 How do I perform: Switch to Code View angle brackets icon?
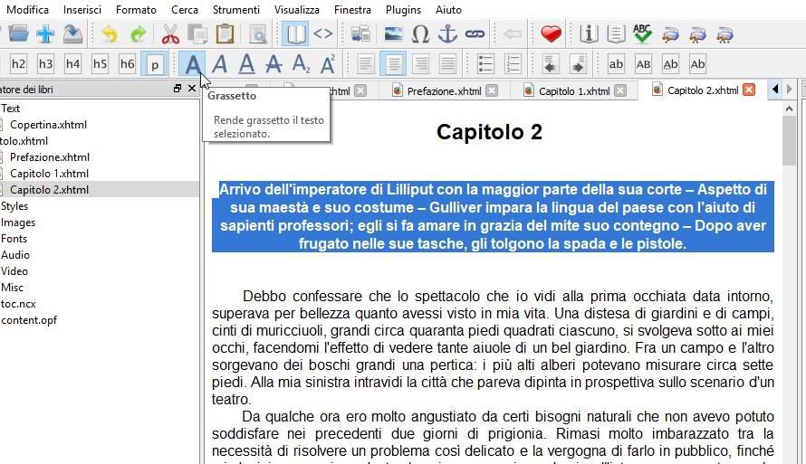(322, 34)
